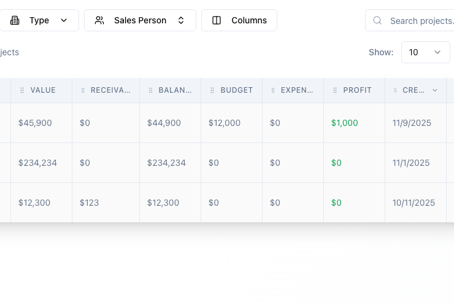
Task: Sort by the PROFIT column header
Action: (357, 90)
